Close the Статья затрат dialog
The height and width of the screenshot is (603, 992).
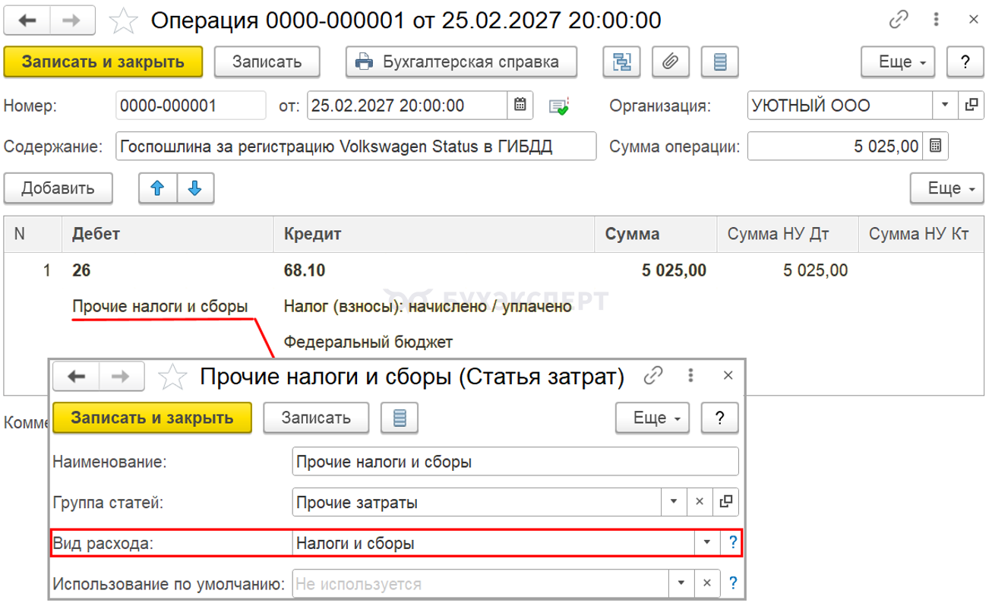[x=728, y=375]
